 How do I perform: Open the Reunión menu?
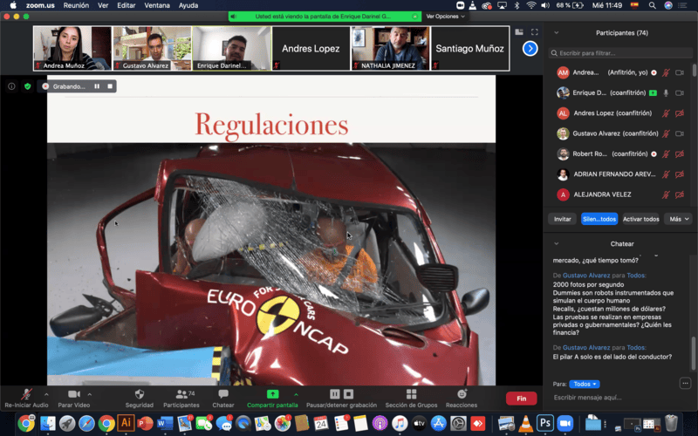coord(76,5)
